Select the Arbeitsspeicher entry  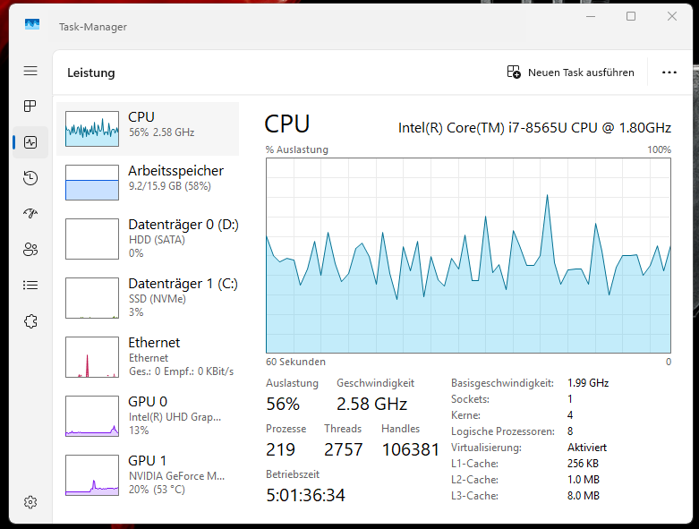pos(148,183)
